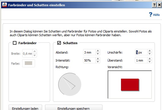Increase Unschärfe with the up arrow
The width and height of the screenshot is (162, 110).
coord(149,51)
